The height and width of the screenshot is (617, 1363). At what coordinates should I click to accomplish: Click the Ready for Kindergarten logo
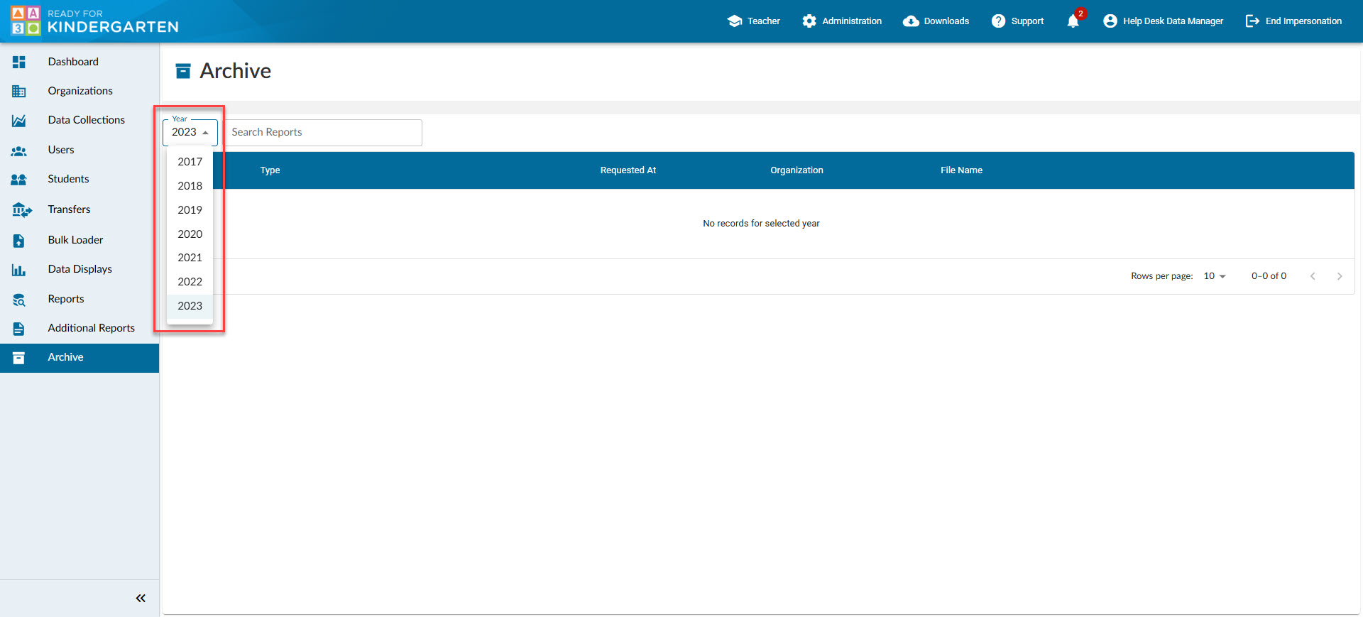(x=95, y=21)
